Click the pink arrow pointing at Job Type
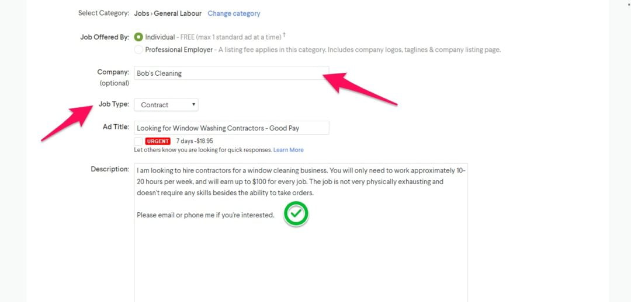The image size is (631, 302). click(x=67, y=121)
